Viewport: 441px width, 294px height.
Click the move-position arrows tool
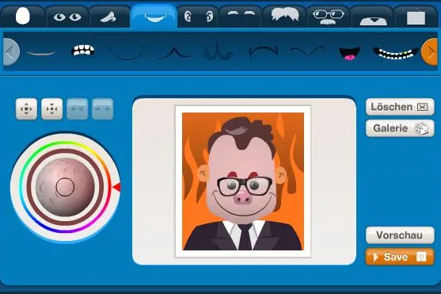click(26, 109)
